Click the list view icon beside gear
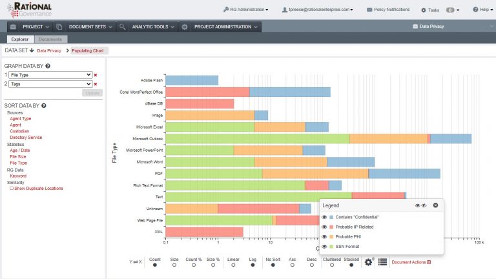This screenshot has height=279, width=496. [382, 262]
